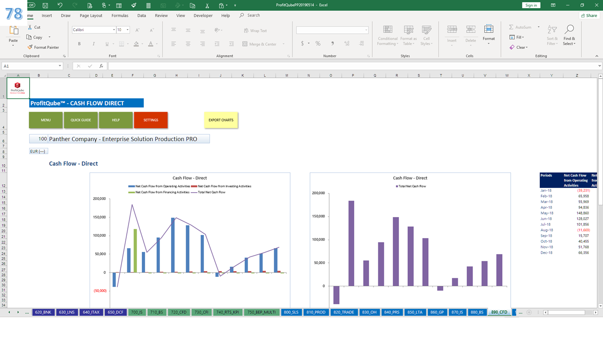Click Decrease Indent icon
The width and height of the screenshot is (603, 339).
pyautogui.click(x=217, y=44)
